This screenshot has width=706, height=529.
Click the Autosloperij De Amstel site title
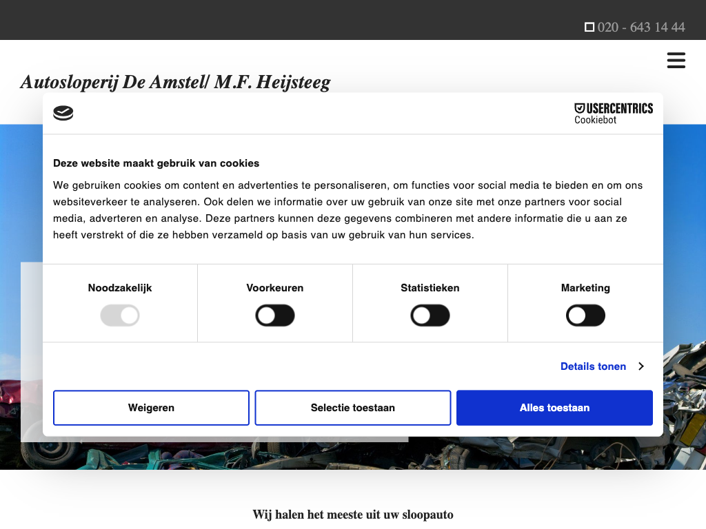pos(176,83)
